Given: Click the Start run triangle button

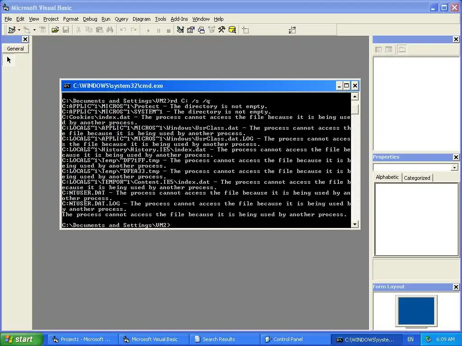Looking at the screenshot, I should pos(148,30).
